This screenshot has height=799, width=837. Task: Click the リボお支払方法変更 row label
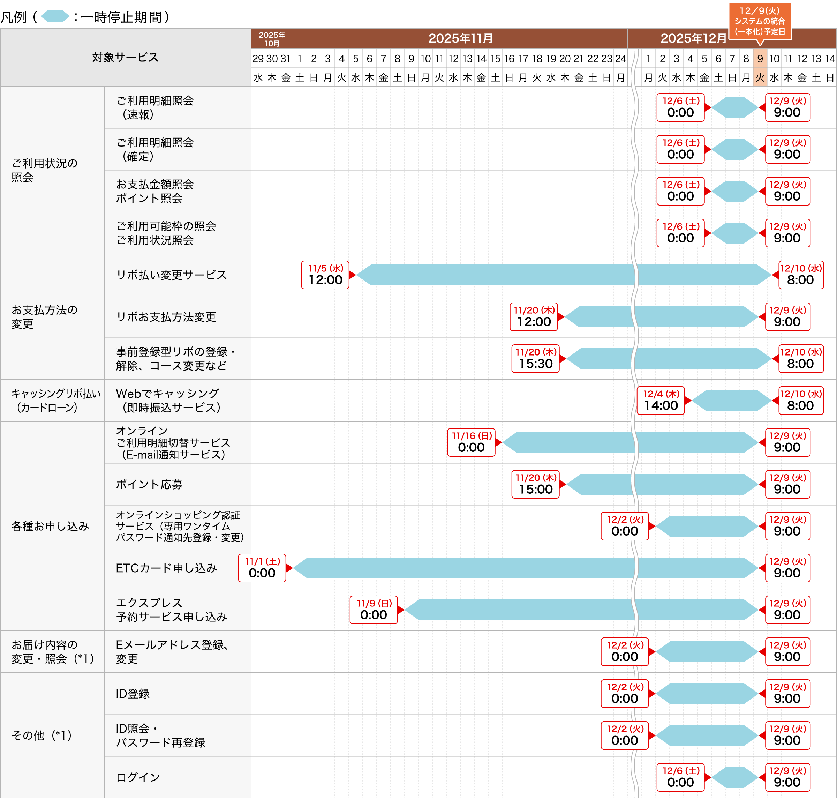point(166,317)
